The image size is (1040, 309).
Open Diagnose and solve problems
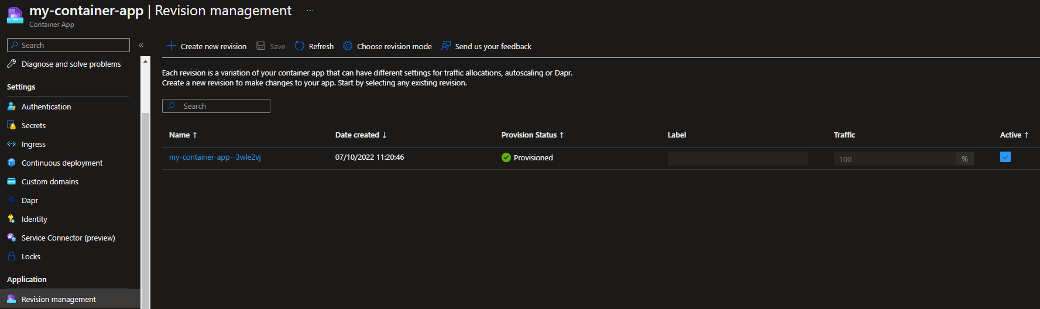71,64
